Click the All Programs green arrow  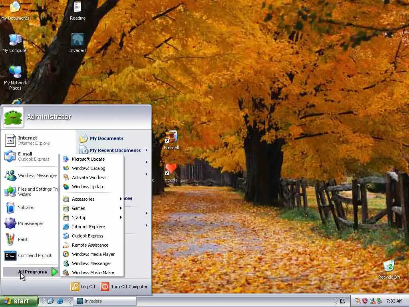point(54,272)
